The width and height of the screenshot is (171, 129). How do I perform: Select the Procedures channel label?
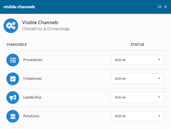[x=33, y=60]
